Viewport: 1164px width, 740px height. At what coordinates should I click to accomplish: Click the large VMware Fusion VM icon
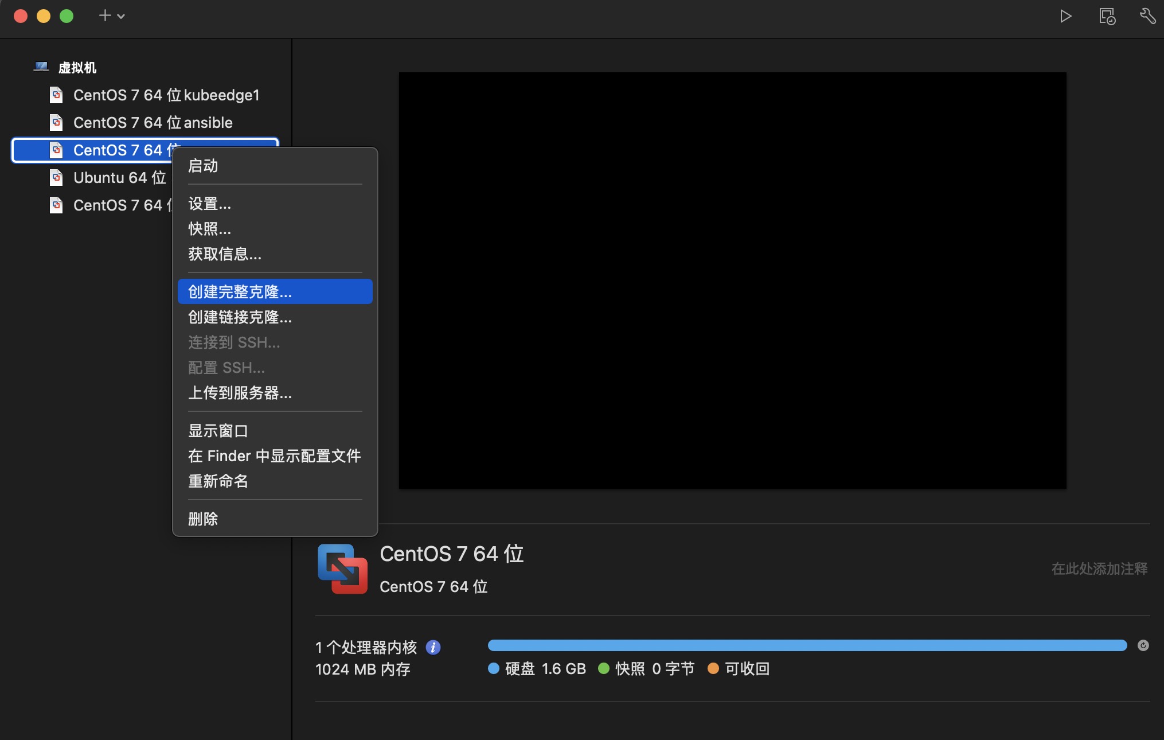tap(342, 568)
